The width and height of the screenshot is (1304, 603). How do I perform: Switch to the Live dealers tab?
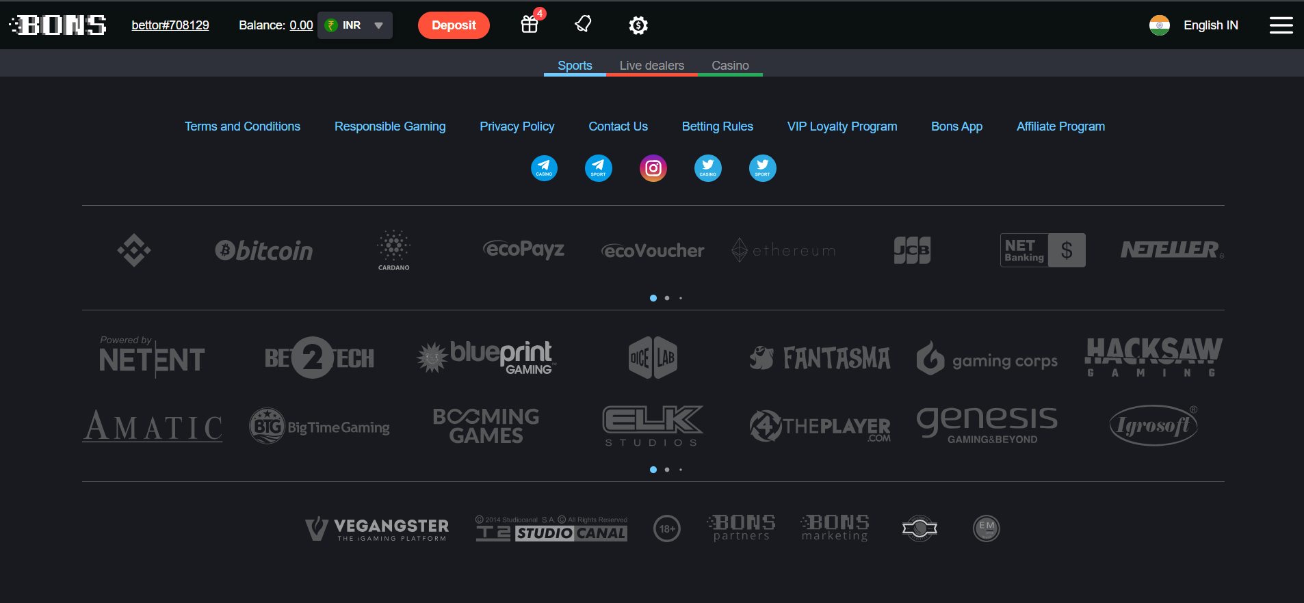click(652, 66)
